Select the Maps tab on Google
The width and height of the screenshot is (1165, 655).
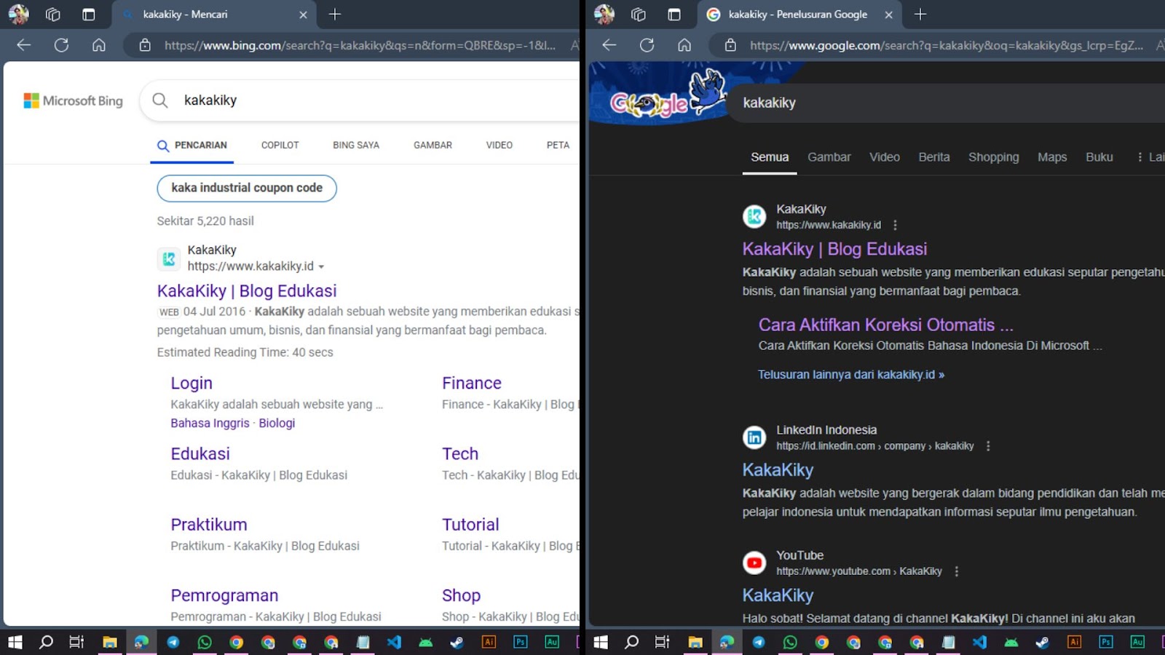click(1052, 157)
